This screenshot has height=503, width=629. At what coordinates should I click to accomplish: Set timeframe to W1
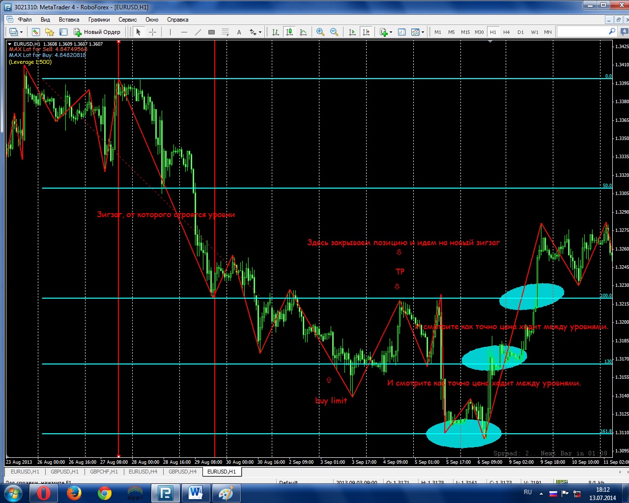point(535,32)
